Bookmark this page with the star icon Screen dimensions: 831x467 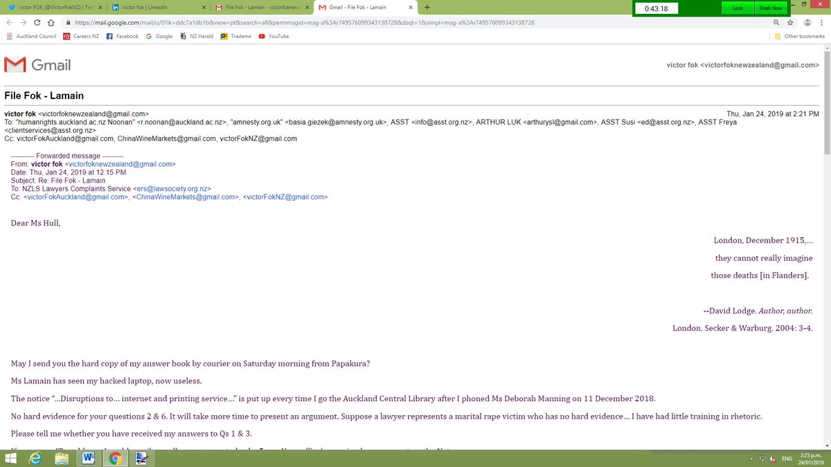pyautogui.click(x=790, y=22)
